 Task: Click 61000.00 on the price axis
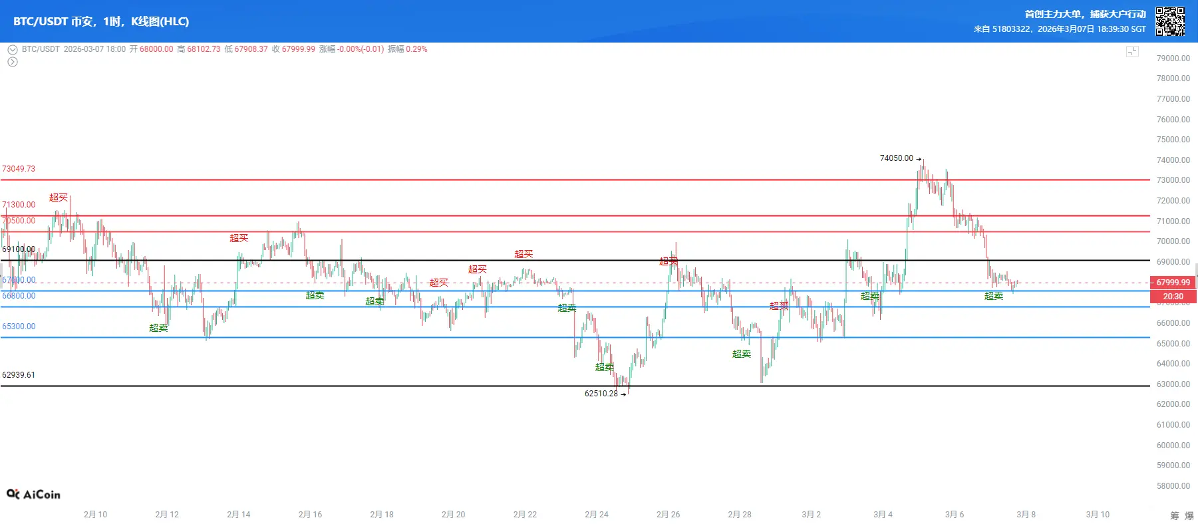click(1173, 425)
